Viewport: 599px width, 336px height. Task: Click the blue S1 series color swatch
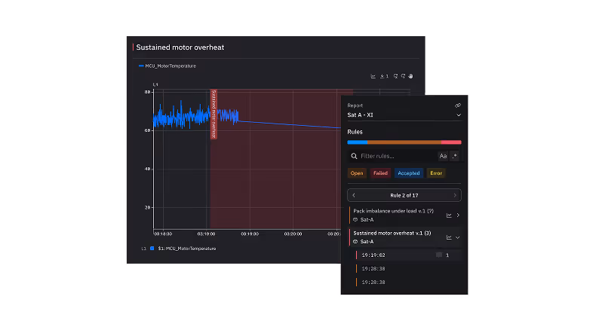coord(152,249)
